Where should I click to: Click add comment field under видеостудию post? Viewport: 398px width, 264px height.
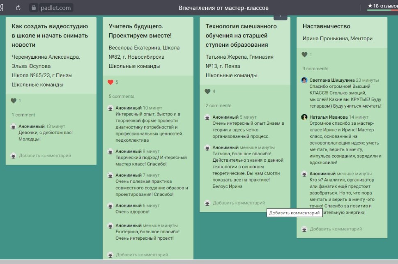(x=45, y=156)
